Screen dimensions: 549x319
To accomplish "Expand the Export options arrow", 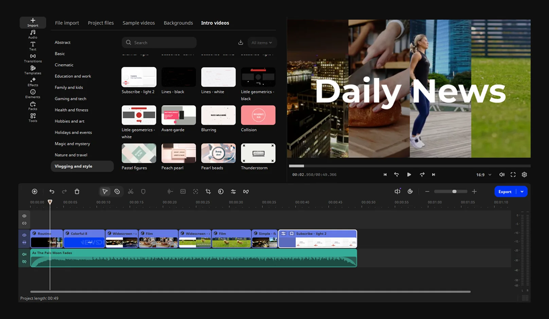I will (522, 191).
